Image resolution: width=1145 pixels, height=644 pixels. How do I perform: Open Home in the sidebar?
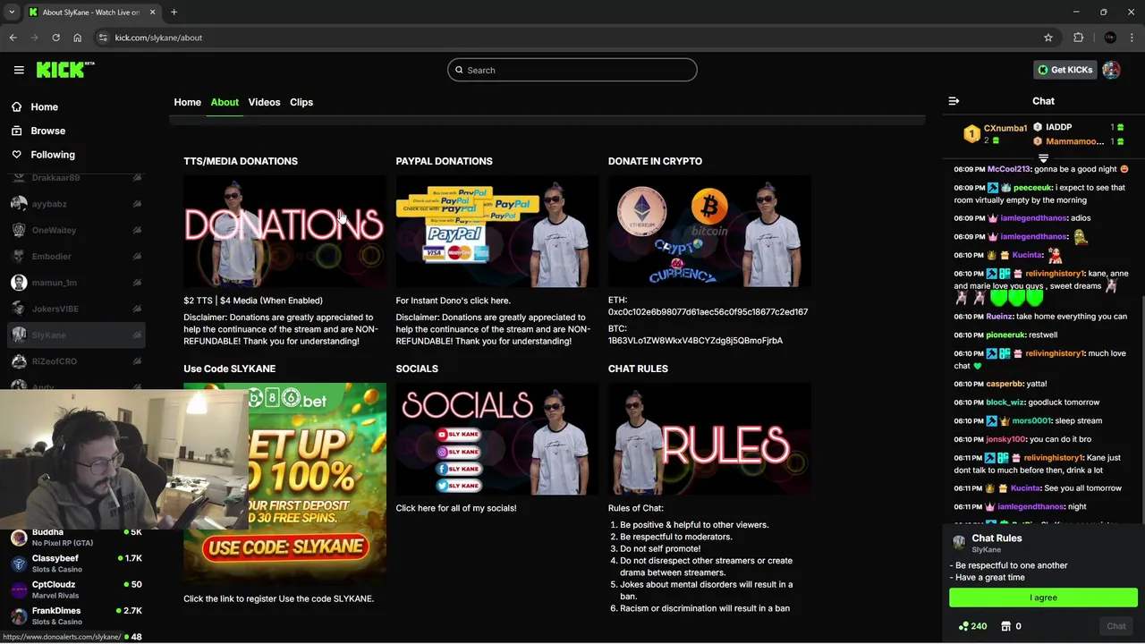pyautogui.click(x=44, y=106)
